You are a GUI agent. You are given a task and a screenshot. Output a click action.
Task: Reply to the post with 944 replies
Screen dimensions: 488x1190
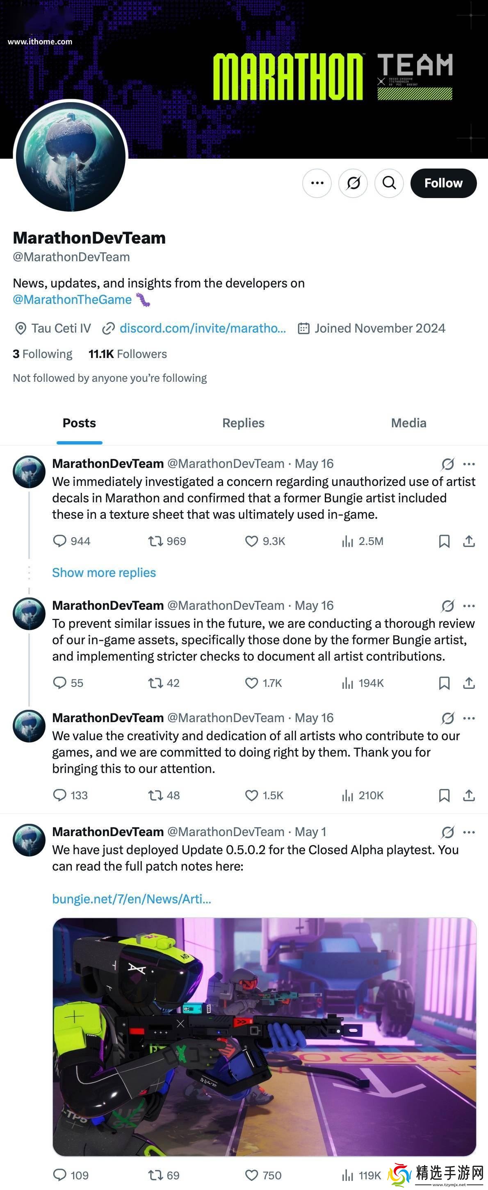pyautogui.click(x=60, y=541)
